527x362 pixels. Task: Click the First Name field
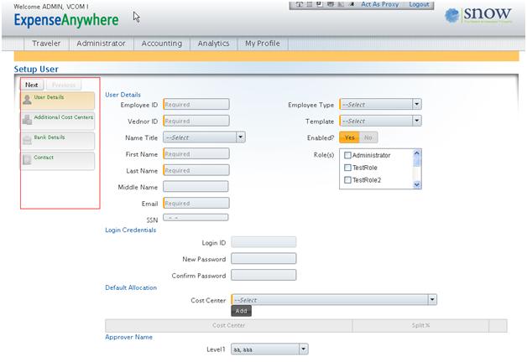[x=196, y=153]
